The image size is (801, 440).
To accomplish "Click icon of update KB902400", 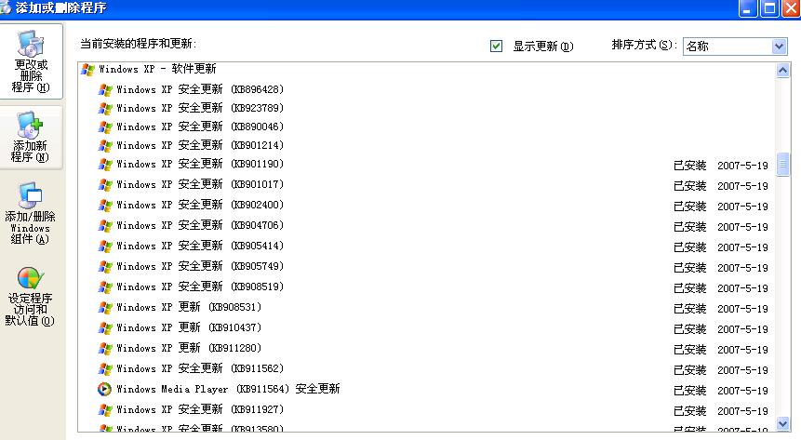I will point(105,205).
